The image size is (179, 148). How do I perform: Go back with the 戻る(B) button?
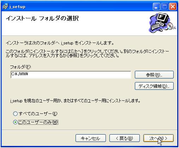point(125,138)
